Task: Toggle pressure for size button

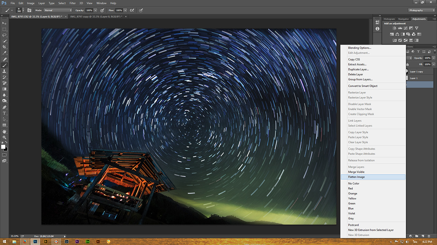Action: click(141, 10)
